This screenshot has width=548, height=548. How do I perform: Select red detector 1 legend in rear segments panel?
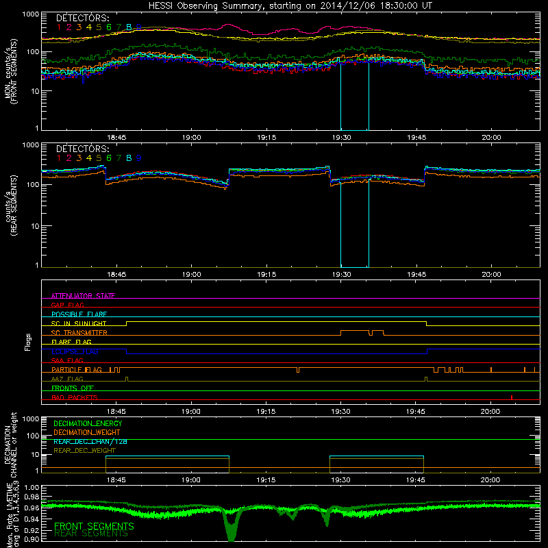pyautogui.click(x=59, y=158)
